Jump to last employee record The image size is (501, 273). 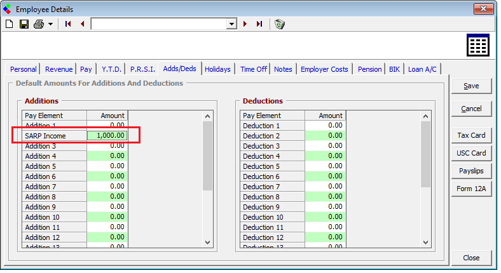259,24
